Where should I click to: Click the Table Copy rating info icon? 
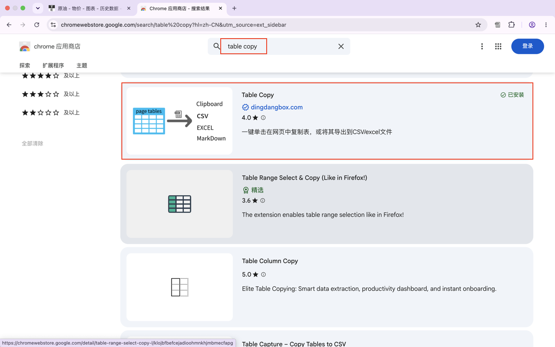(263, 118)
